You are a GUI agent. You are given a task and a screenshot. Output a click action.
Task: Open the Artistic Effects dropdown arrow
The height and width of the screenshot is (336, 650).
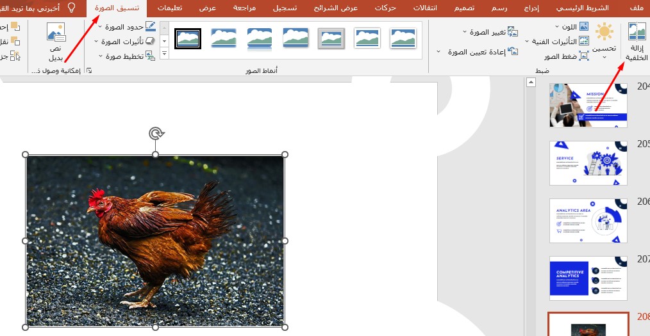528,42
